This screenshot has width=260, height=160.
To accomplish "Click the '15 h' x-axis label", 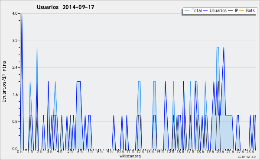I will [x=170, y=151].
